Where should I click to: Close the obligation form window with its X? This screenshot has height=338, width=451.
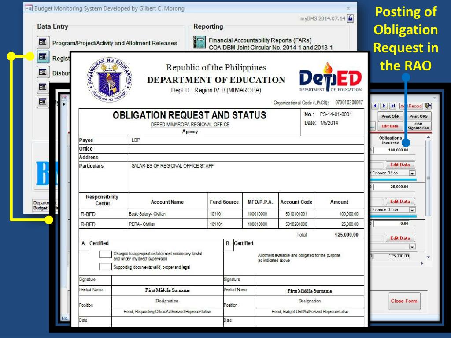pyautogui.click(x=435, y=98)
